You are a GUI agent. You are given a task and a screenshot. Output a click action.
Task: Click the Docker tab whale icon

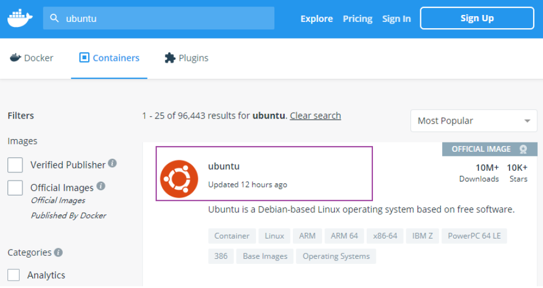pyautogui.click(x=15, y=57)
